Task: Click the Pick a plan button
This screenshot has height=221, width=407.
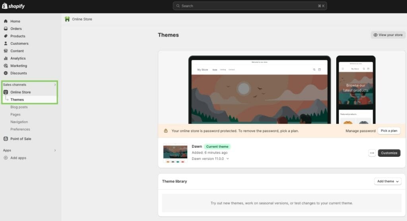Action: click(x=389, y=131)
